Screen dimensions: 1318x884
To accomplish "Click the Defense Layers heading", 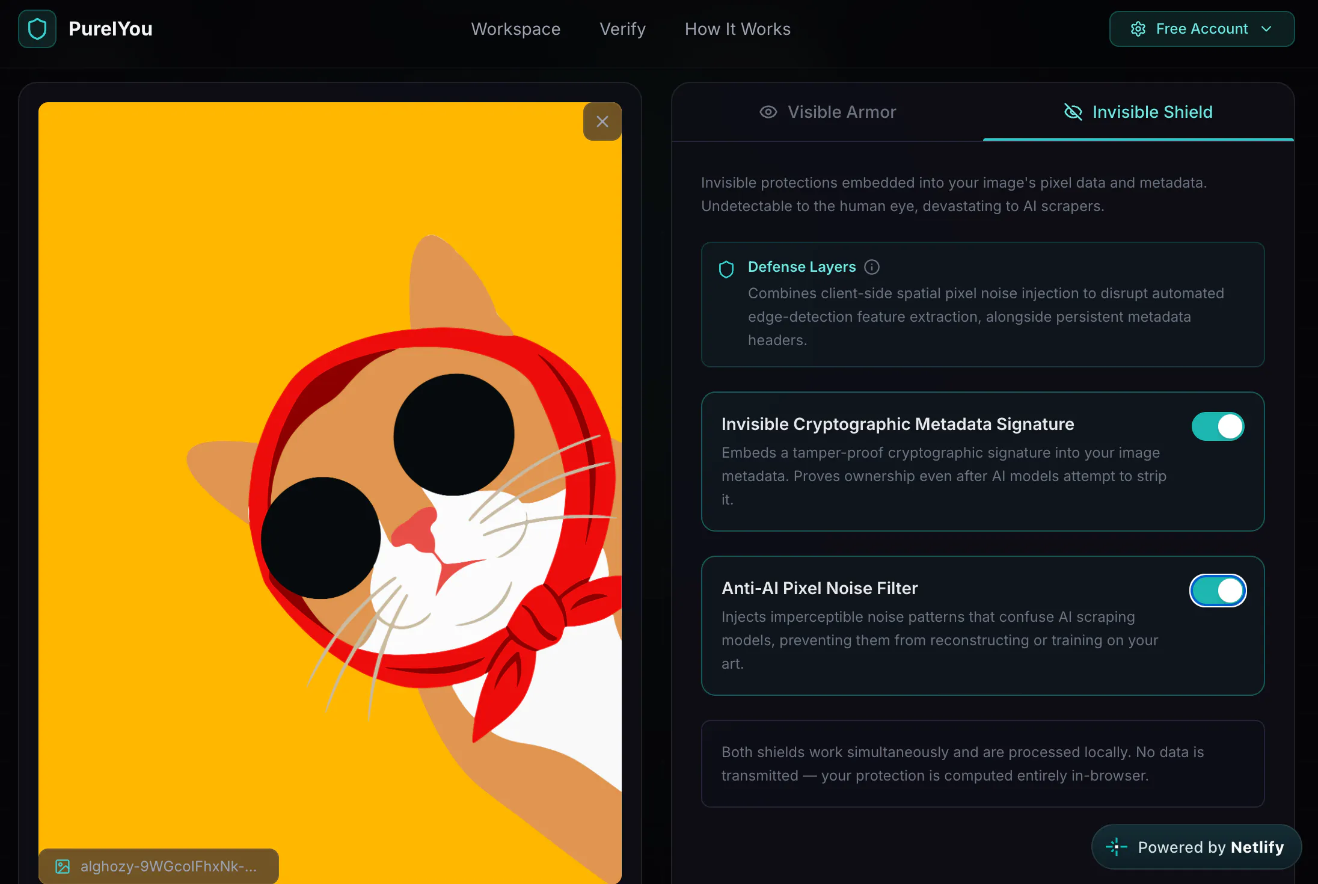I will point(802,267).
